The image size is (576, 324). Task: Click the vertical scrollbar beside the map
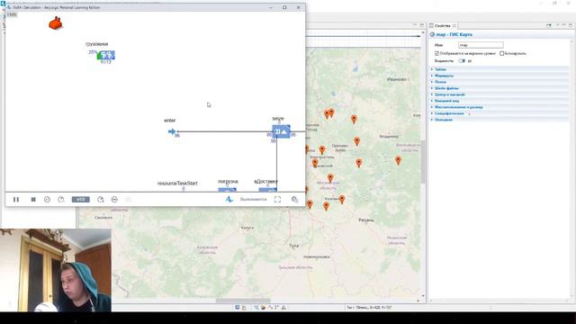423,162
